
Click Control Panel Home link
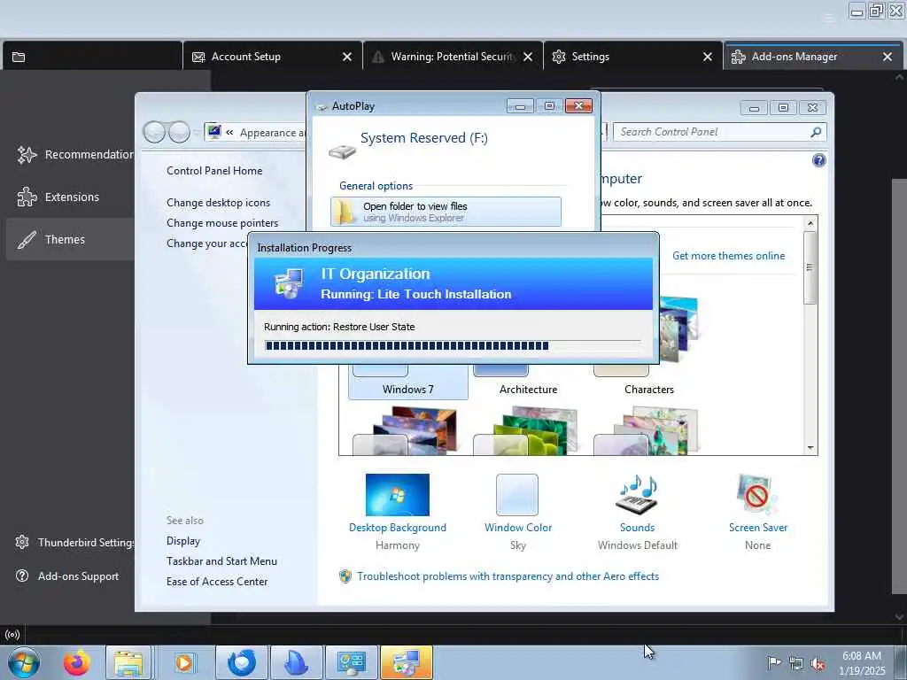click(x=214, y=171)
